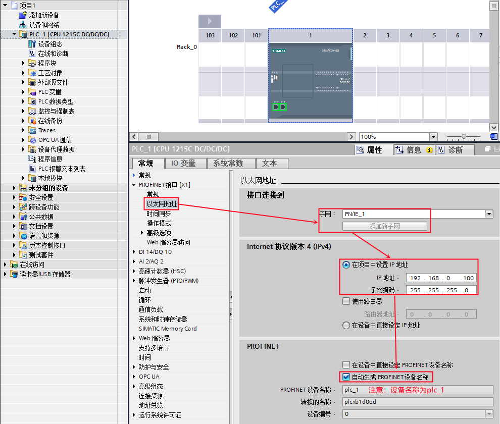Click the scroll down arrow of device view
Image resolution: width=500 pixels, height=424 pixels.
click(493, 128)
